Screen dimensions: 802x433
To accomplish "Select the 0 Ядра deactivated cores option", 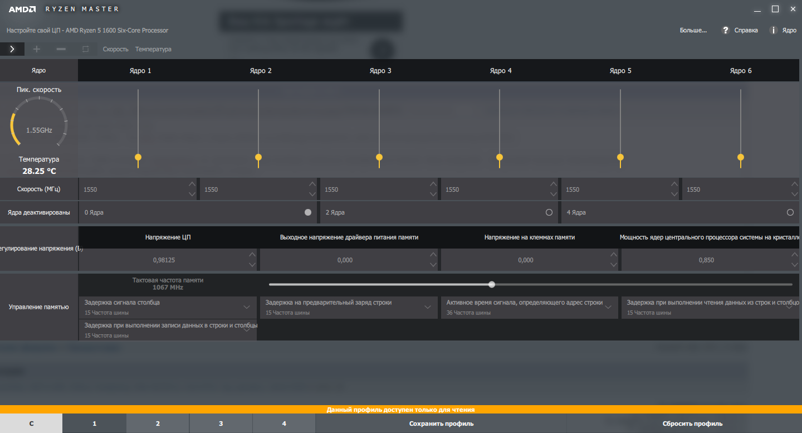I will tap(308, 212).
